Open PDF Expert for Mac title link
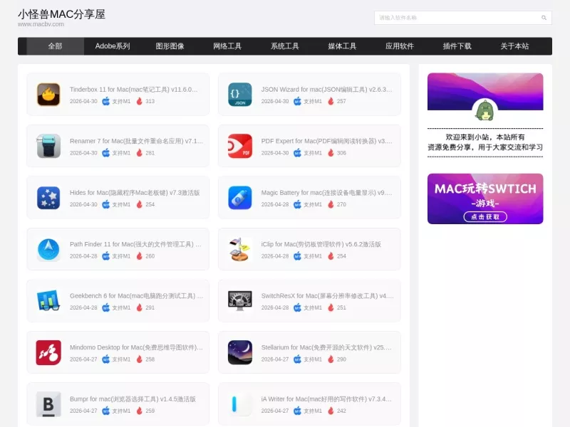 tap(326, 141)
